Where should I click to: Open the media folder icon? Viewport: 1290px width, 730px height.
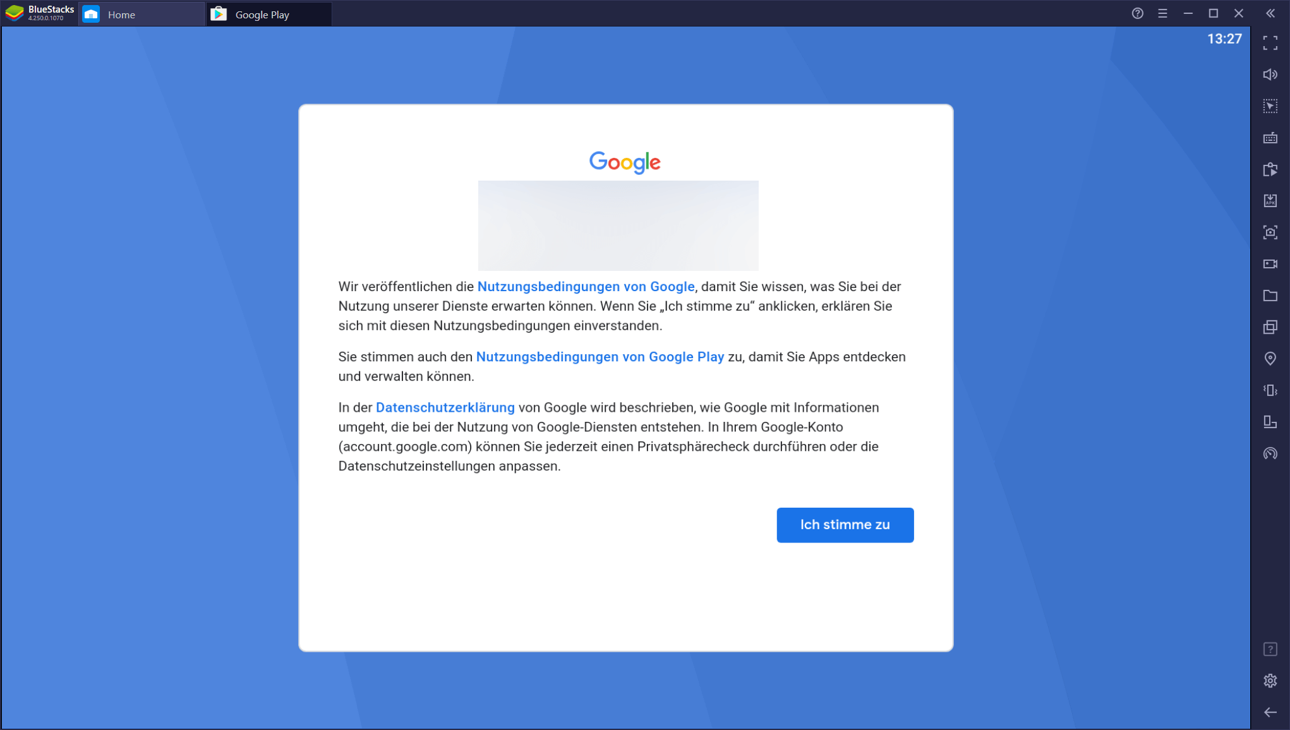(x=1270, y=296)
